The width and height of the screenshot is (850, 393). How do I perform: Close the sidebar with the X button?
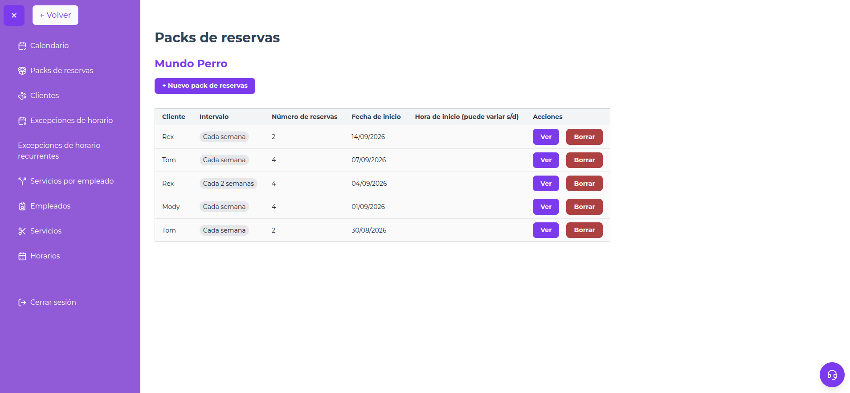(x=14, y=15)
